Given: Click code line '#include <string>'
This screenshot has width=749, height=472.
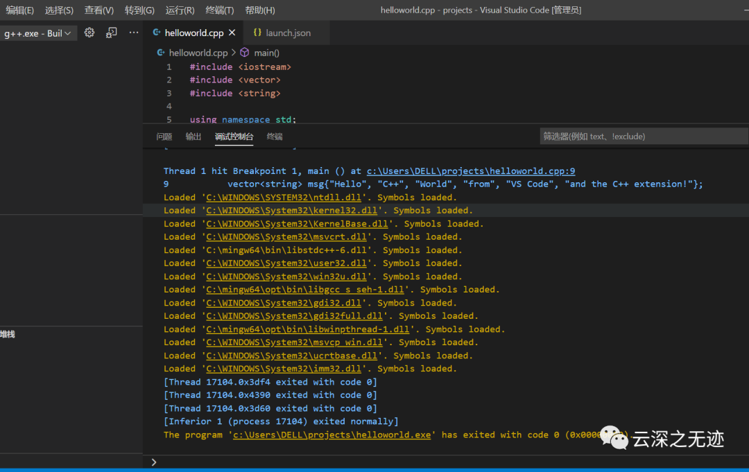Looking at the screenshot, I should click(x=235, y=94).
